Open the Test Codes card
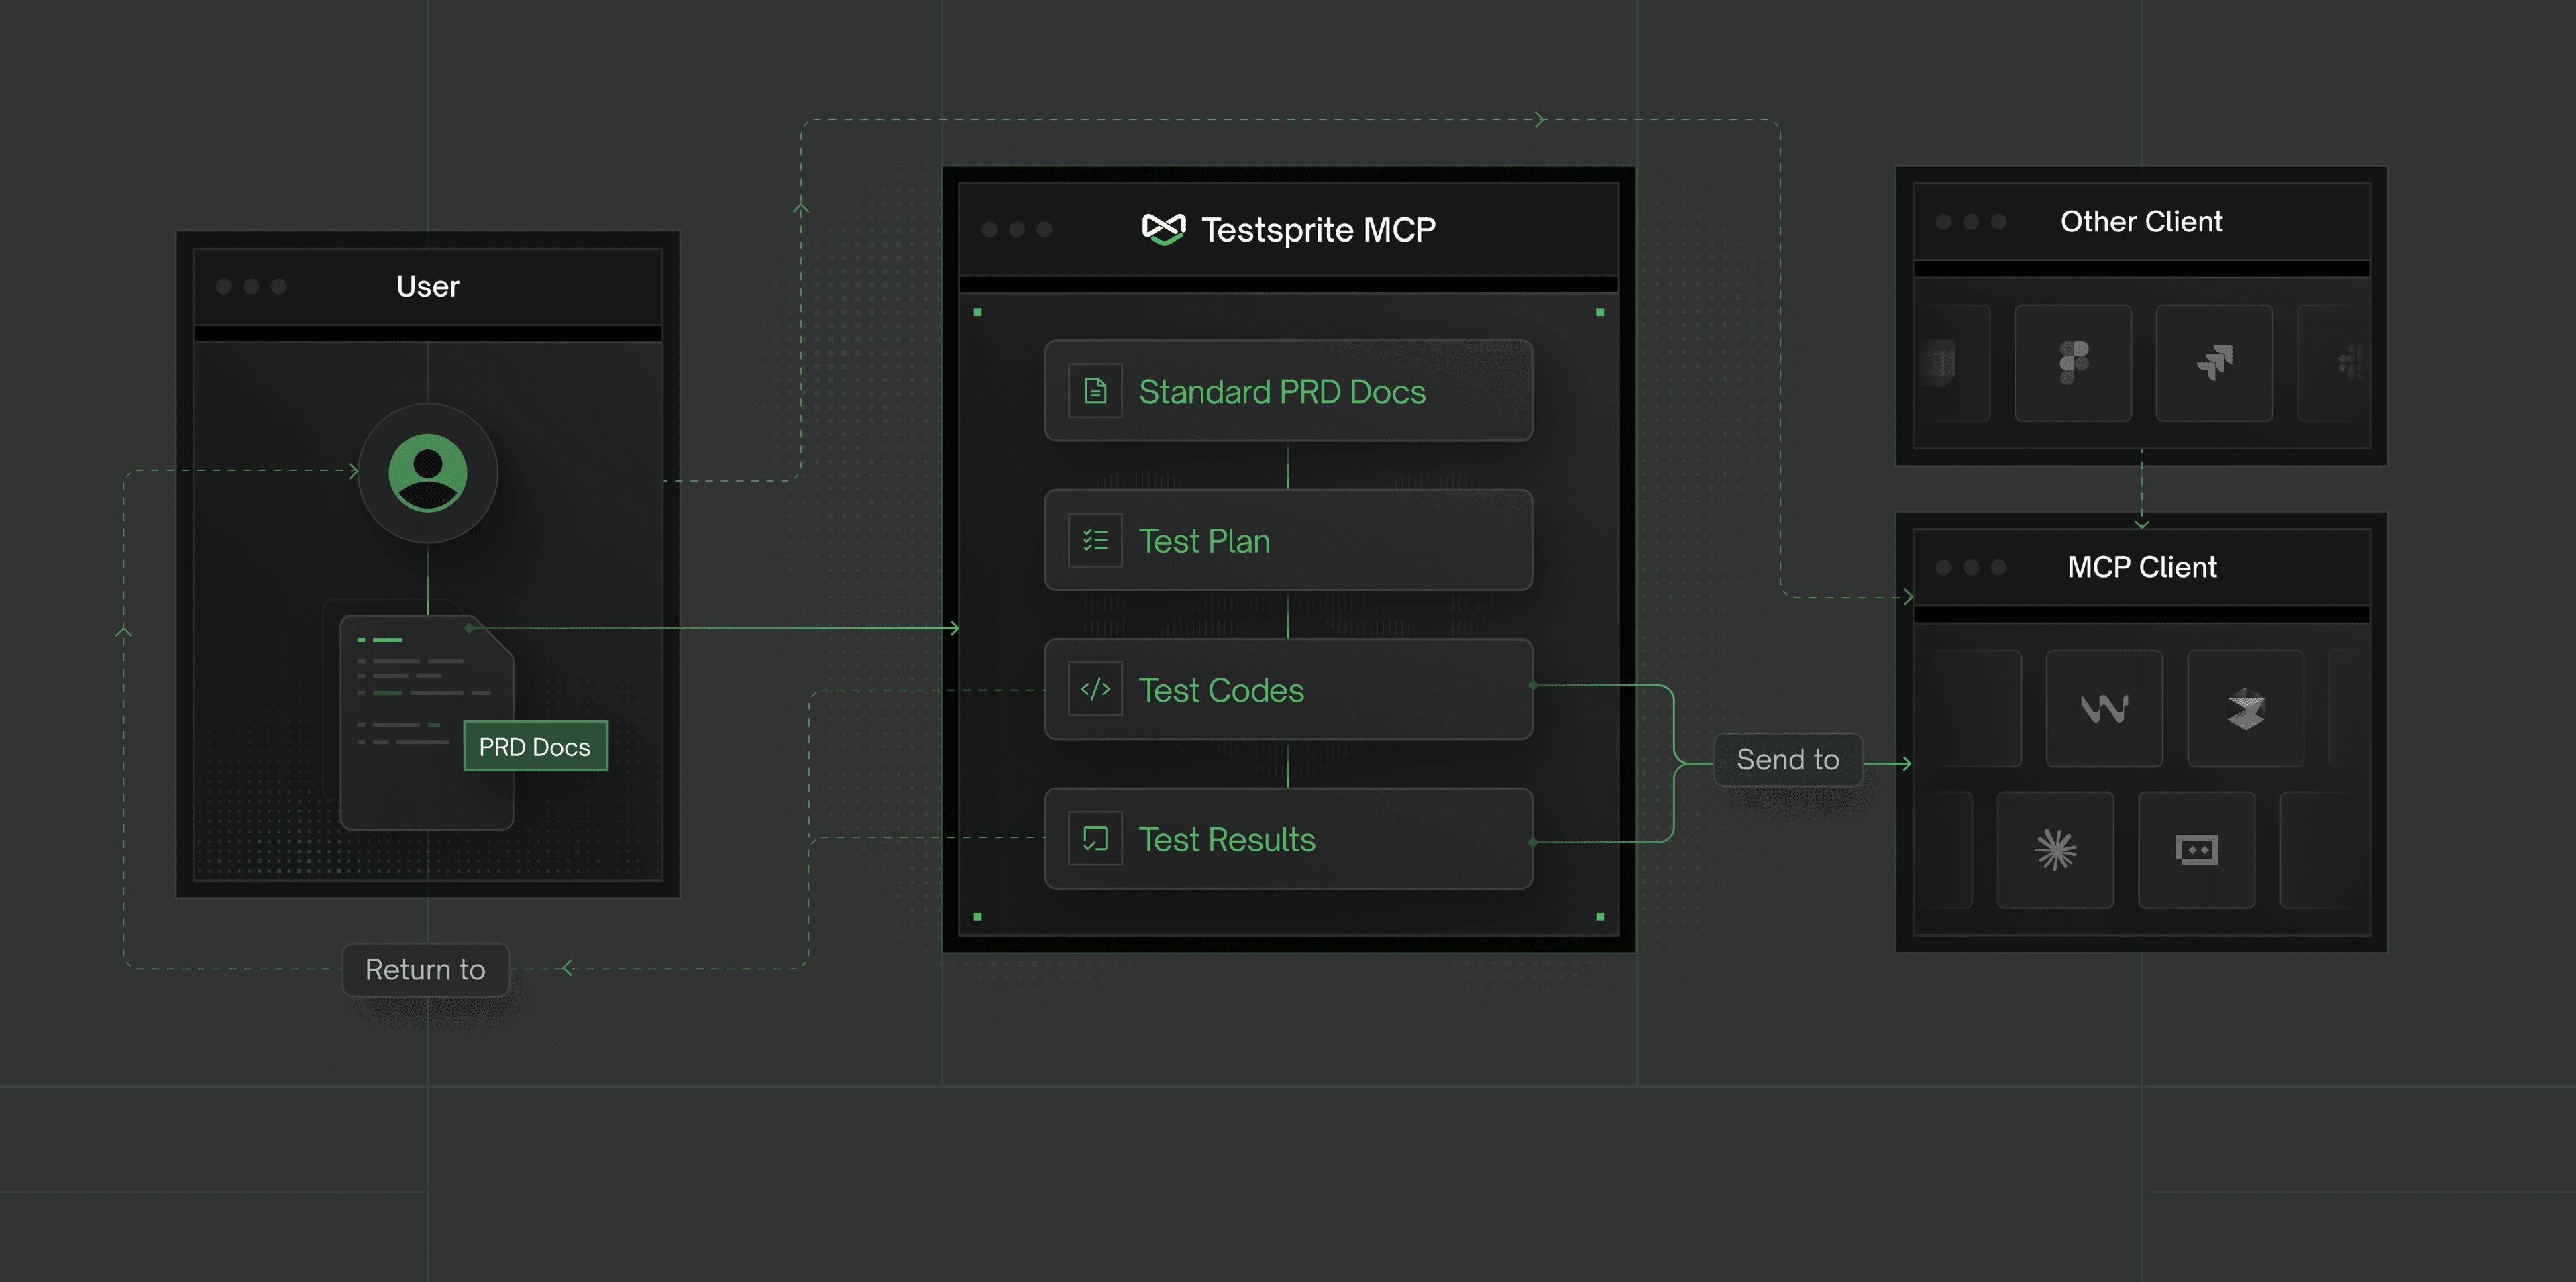This screenshot has width=2576, height=1282. 1288,689
